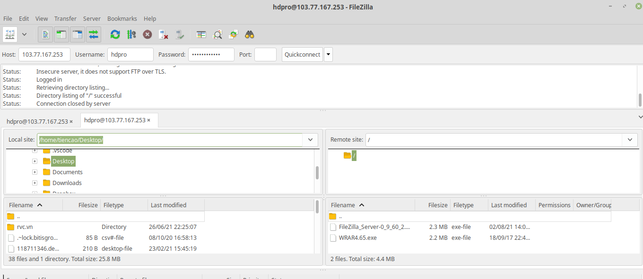Screen dimensions: 643x279
Task: Select the Documents folder in the local tree
Action: pos(68,172)
